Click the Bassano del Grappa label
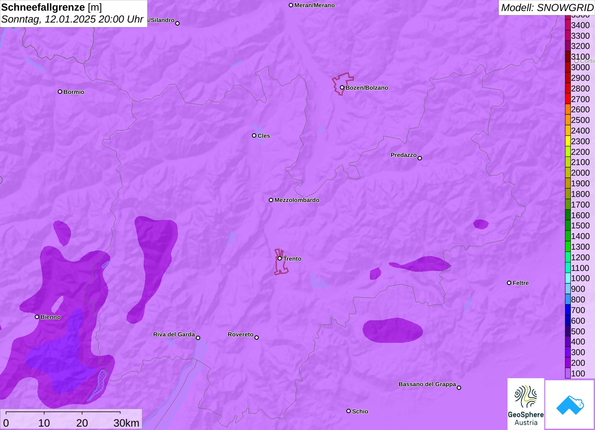This screenshot has height=430, width=595. [x=427, y=384]
